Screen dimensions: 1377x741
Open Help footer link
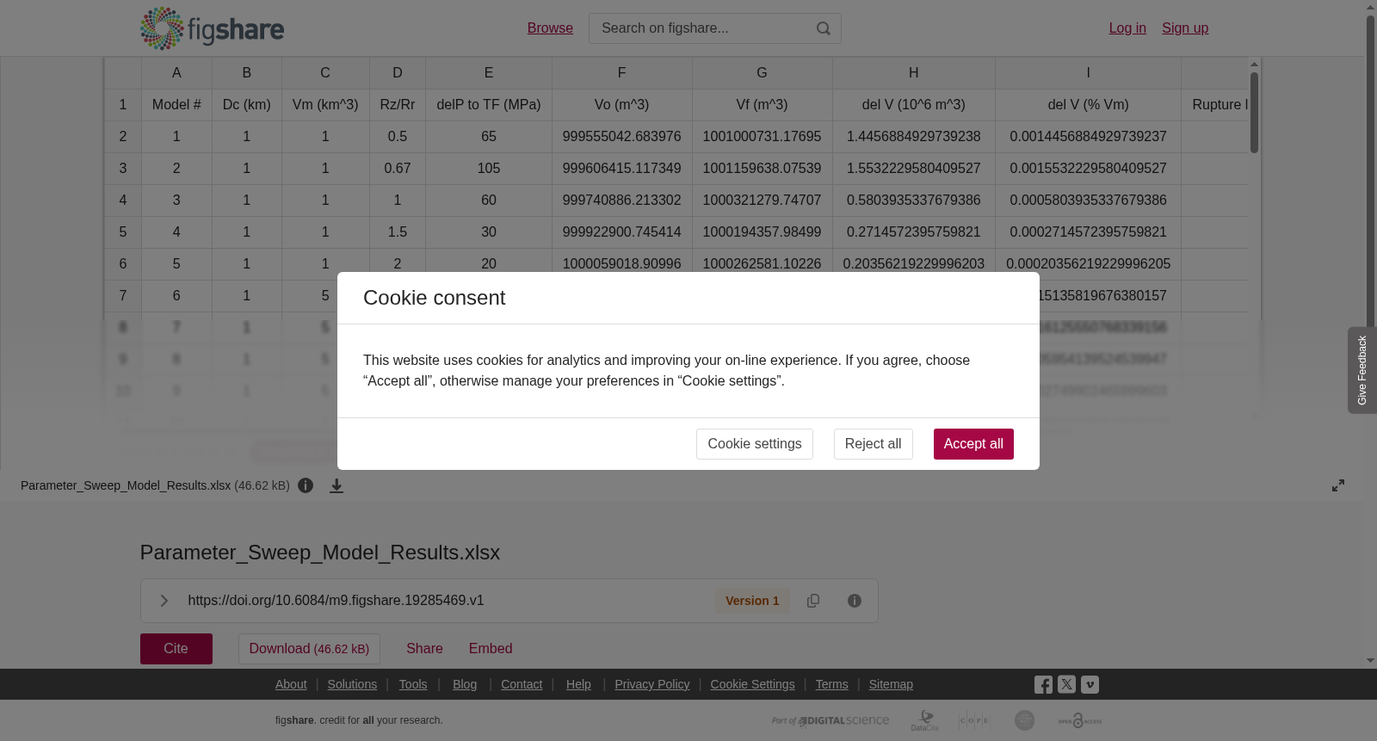tap(578, 684)
